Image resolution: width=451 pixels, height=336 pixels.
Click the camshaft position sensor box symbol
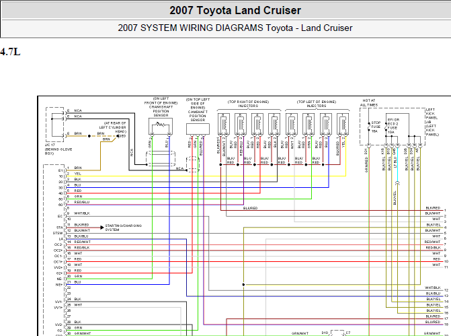[198, 129]
